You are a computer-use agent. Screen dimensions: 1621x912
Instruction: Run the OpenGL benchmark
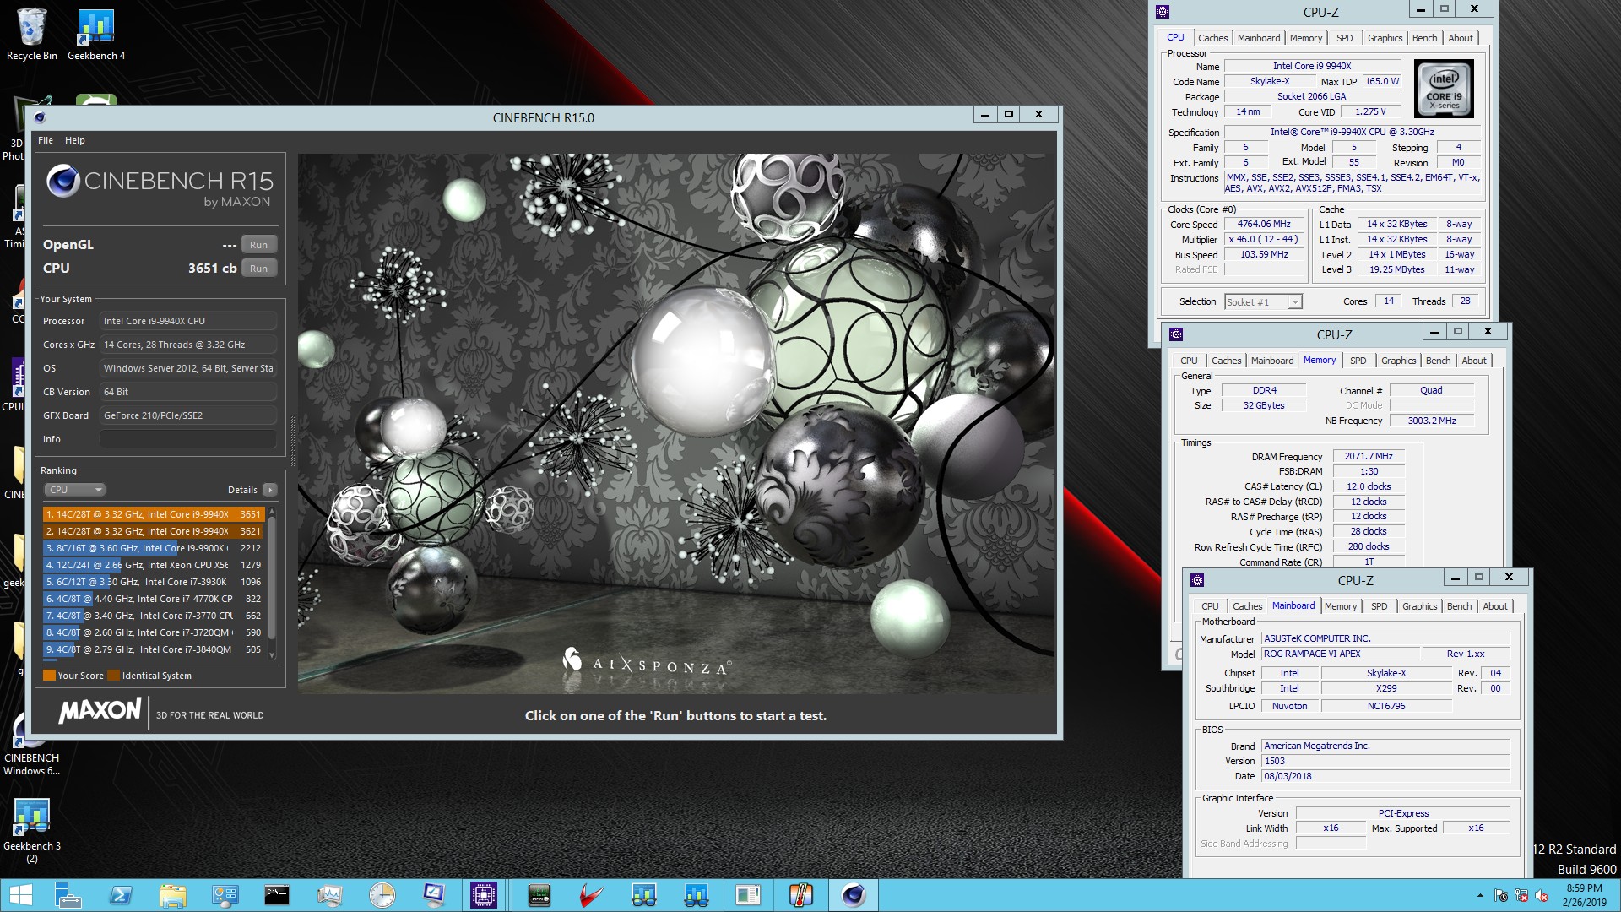click(259, 245)
